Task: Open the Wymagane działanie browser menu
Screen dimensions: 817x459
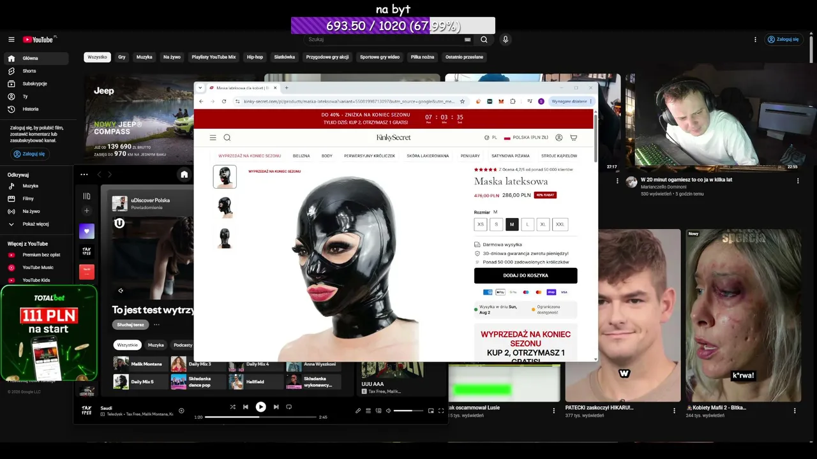Action: pos(572,101)
